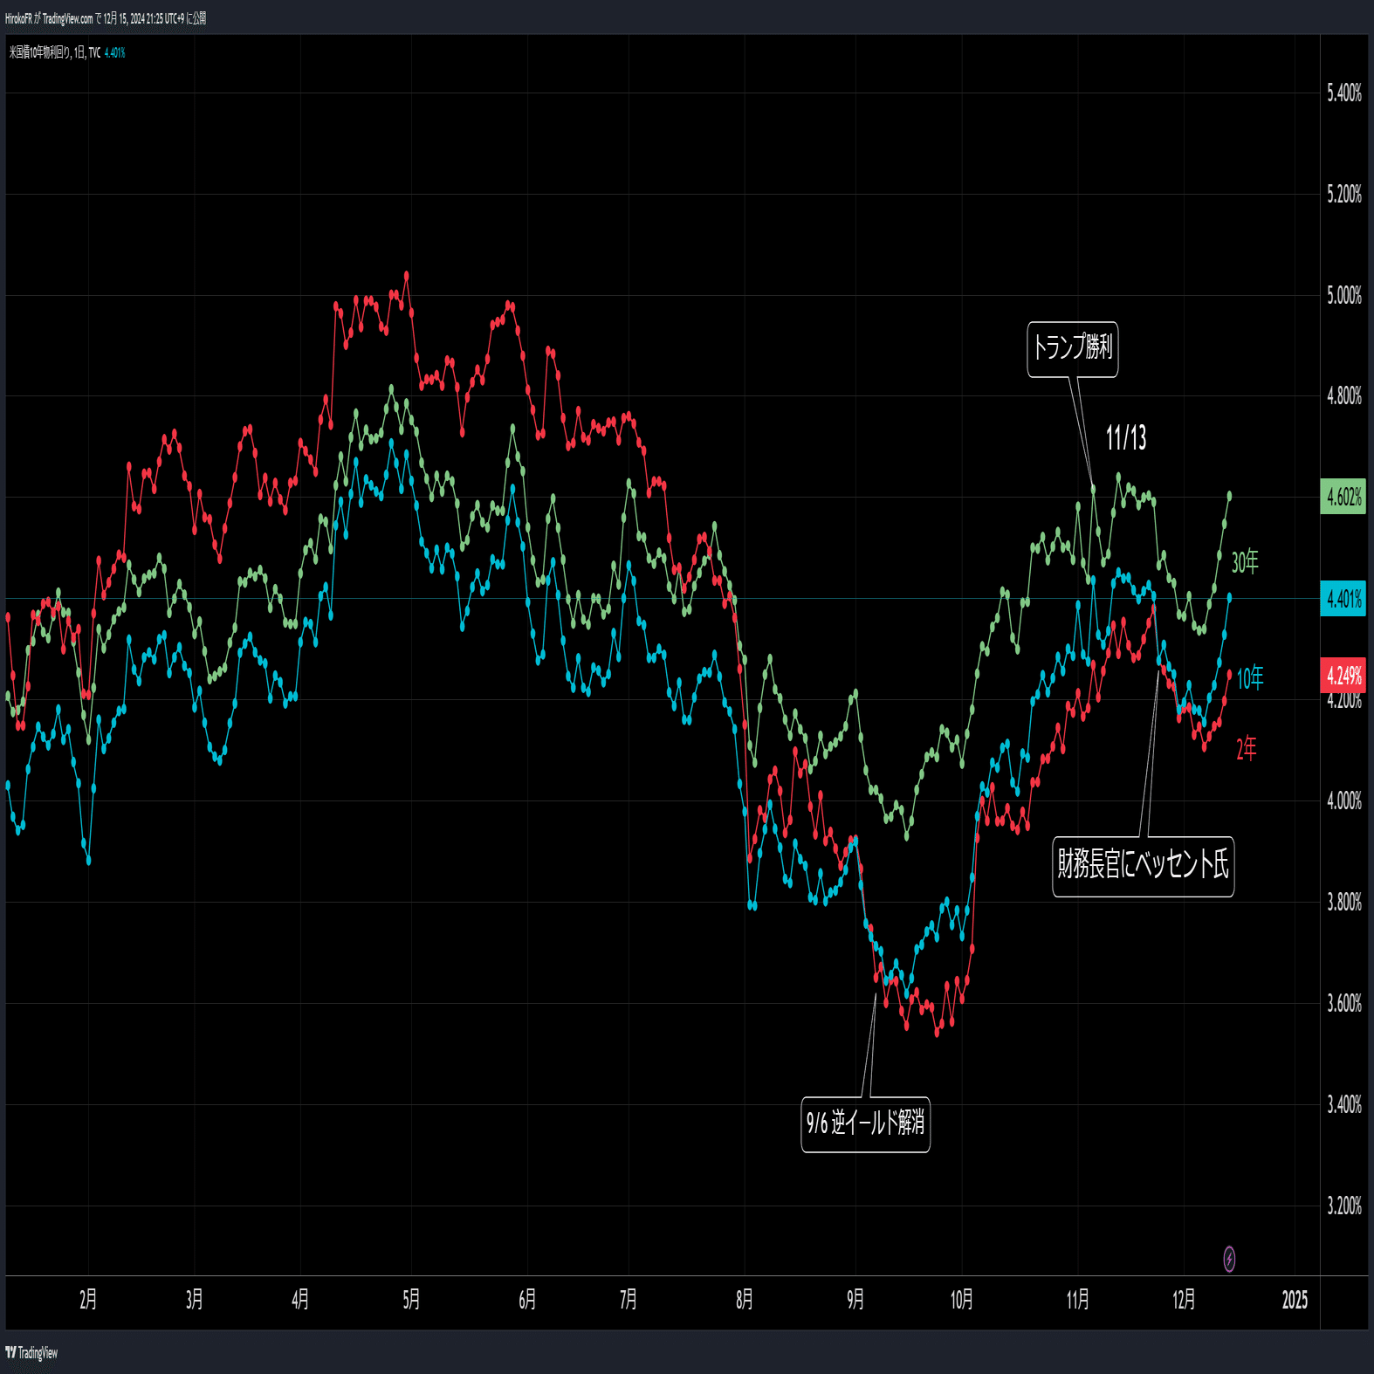Click the 10月 label on time axis

962,1300
